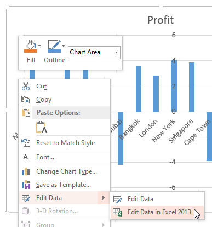Select the Keep Text Only paste icon
The width and height of the screenshot is (212, 227).
[x=41, y=127]
